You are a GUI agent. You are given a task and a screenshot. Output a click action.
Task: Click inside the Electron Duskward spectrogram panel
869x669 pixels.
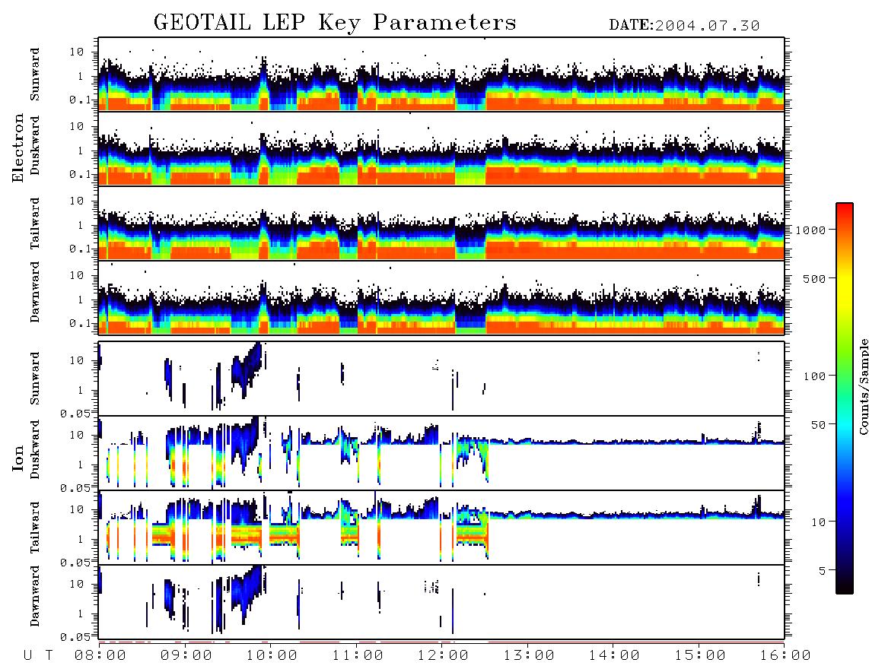point(441,148)
